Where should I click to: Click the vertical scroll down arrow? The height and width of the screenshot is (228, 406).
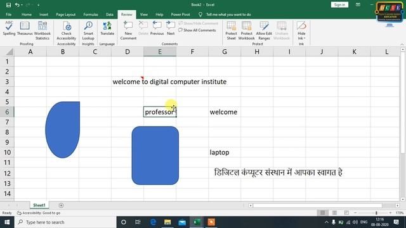coord(403,199)
